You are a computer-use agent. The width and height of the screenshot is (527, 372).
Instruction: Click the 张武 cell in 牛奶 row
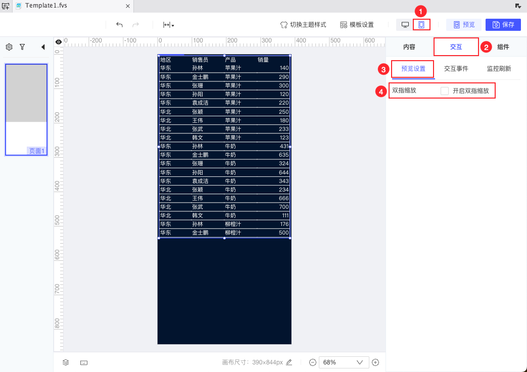tap(197, 207)
